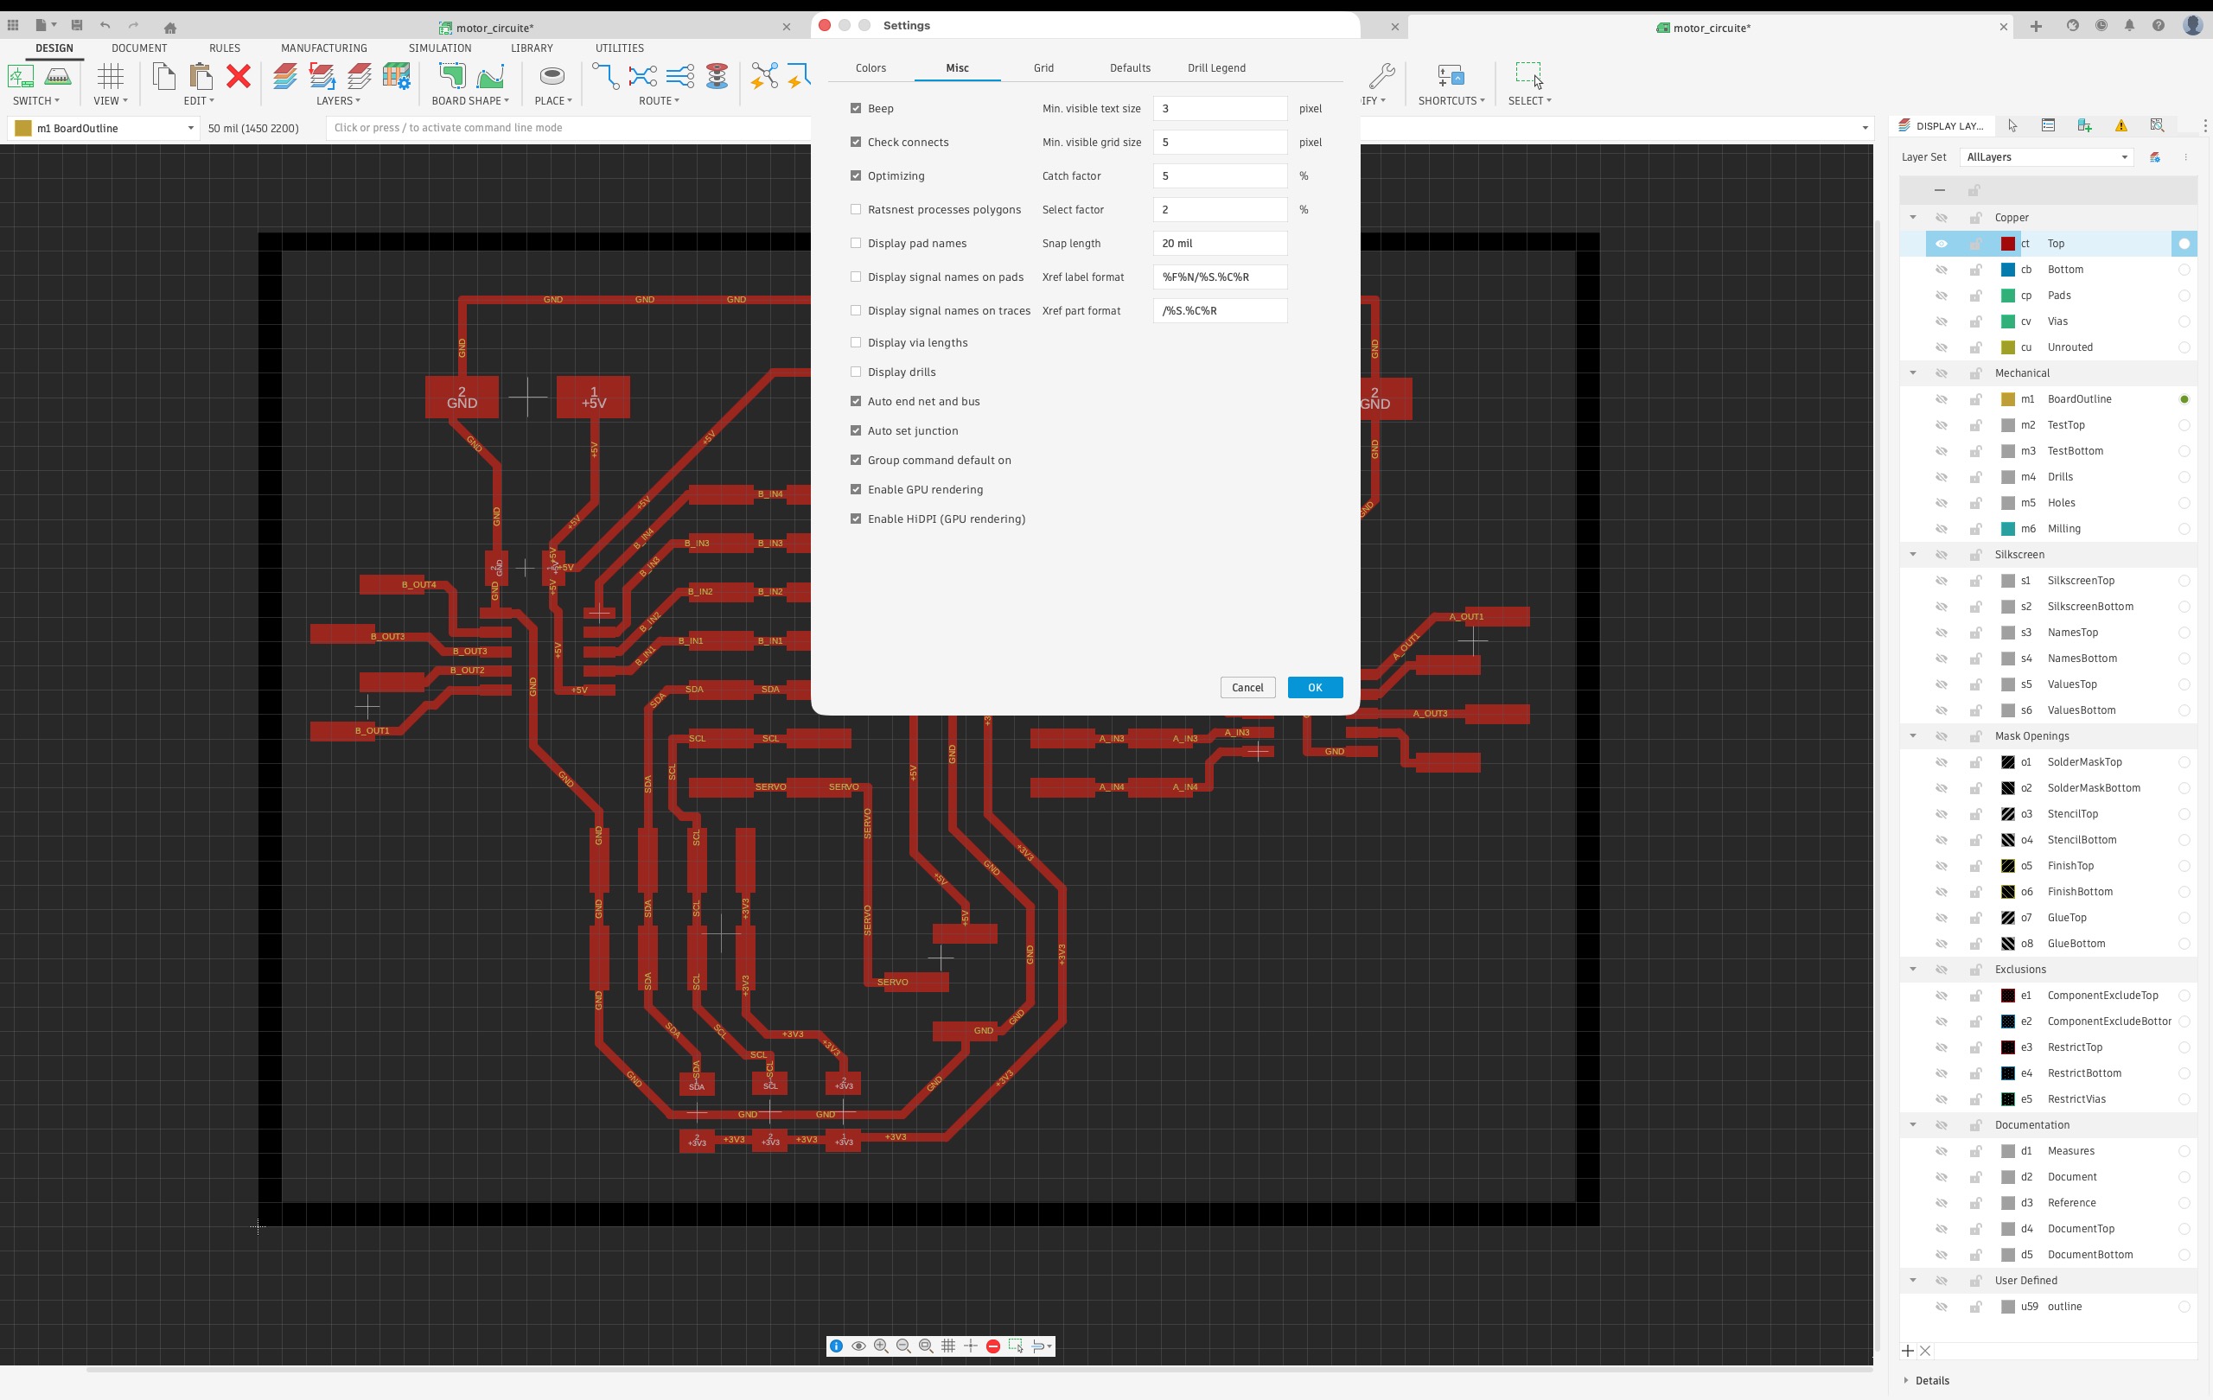Select the Route Manual trace tool icon
Image resolution: width=2213 pixels, height=1400 pixels.
coord(605,76)
